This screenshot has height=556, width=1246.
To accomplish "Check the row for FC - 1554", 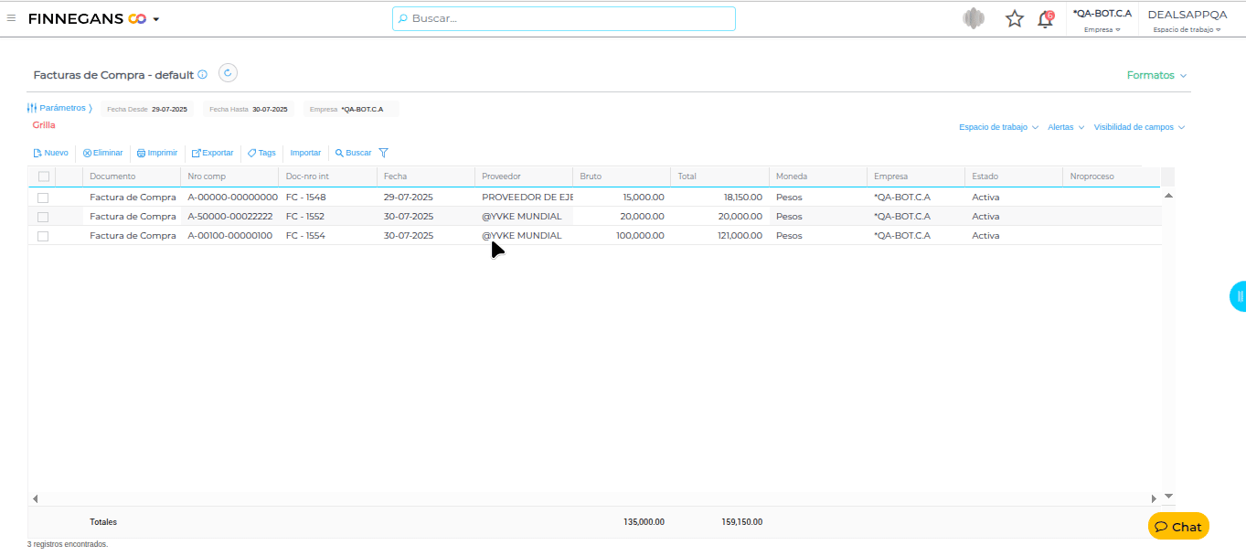I will click(x=43, y=236).
